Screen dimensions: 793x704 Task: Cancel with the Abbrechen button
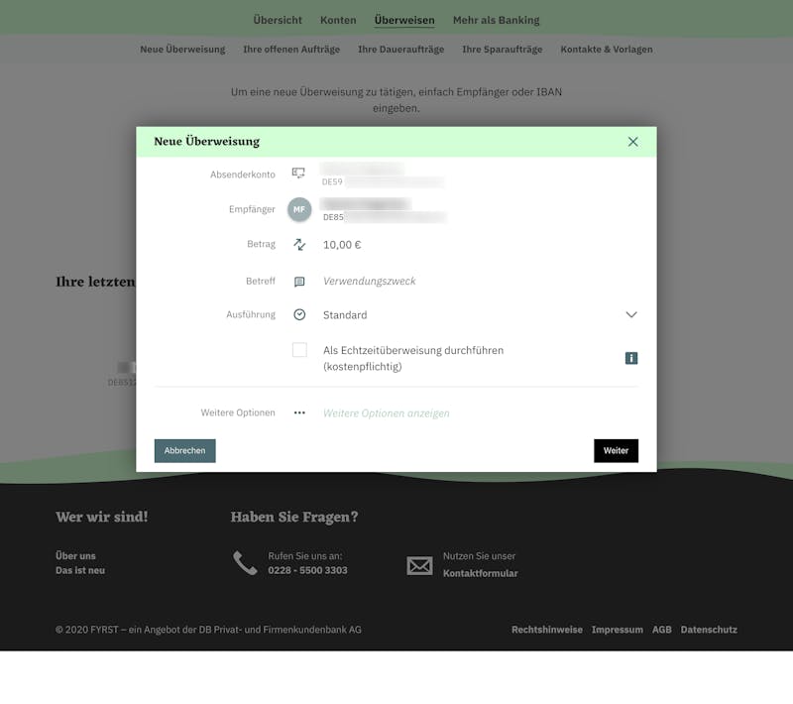(x=184, y=450)
